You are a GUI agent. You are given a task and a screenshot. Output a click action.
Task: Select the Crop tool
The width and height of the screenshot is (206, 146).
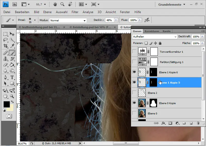pos(5,46)
